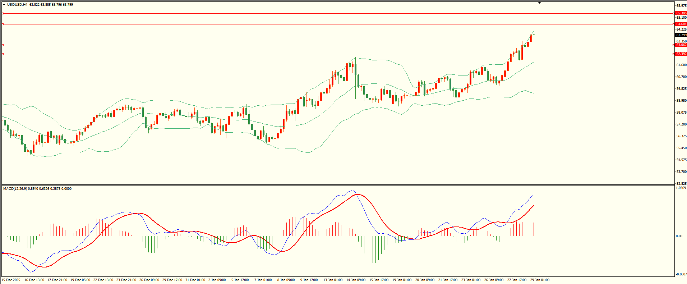Select left handle of 63.062 horizontal line
The image size is (687, 284).
pyautogui.click(x=3, y=45)
